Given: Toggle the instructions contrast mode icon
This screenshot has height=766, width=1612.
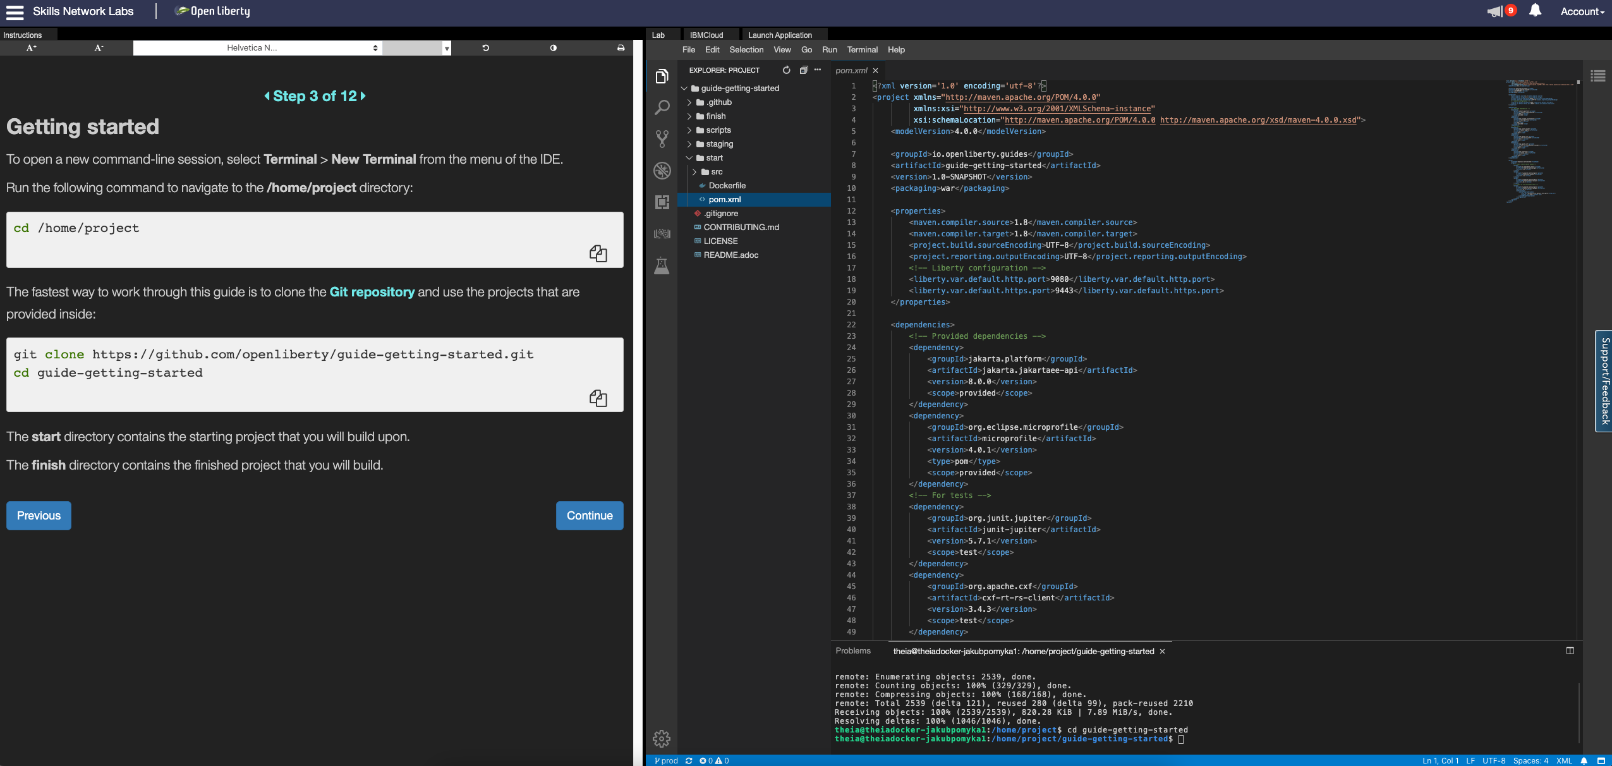Looking at the screenshot, I should pyautogui.click(x=554, y=48).
